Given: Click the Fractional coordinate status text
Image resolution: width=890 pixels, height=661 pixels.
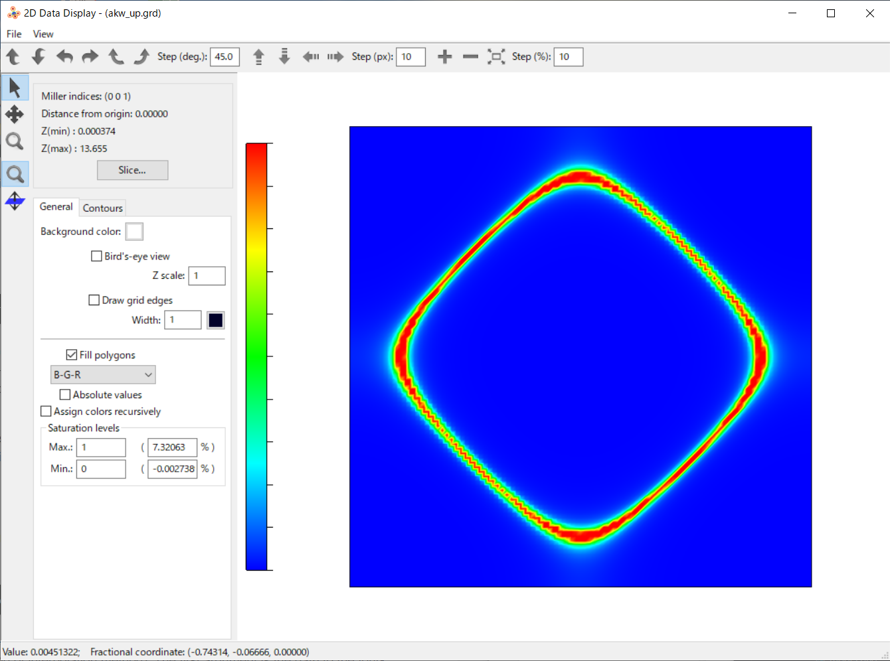Looking at the screenshot, I should 200,652.
